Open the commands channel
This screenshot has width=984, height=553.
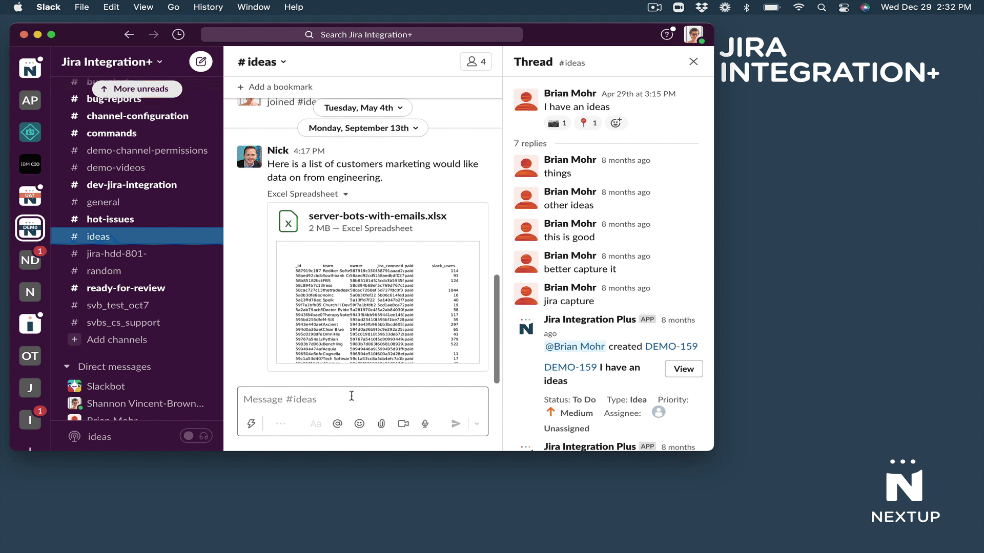(137, 133)
